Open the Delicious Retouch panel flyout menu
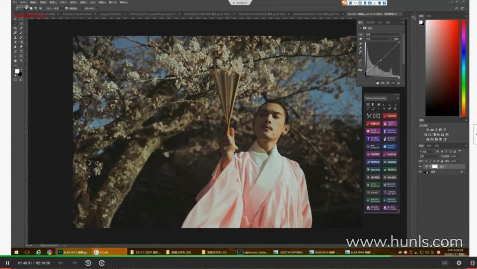This screenshot has width=477, height=269. (x=397, y=98)
